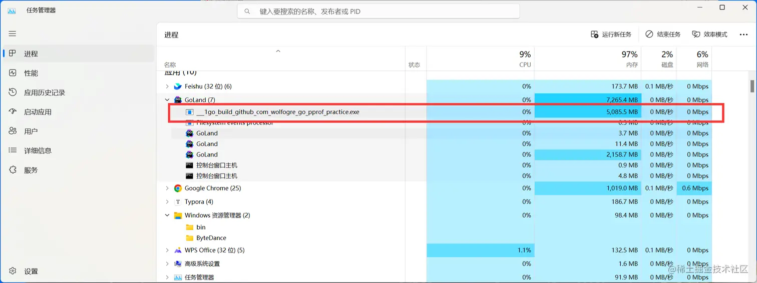Expand the Google Chrome (25) group

(167, 188)
